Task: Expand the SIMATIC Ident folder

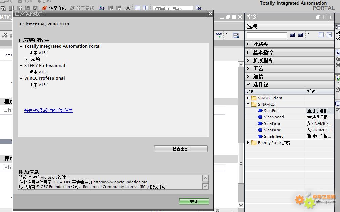Action: (248, 98)
